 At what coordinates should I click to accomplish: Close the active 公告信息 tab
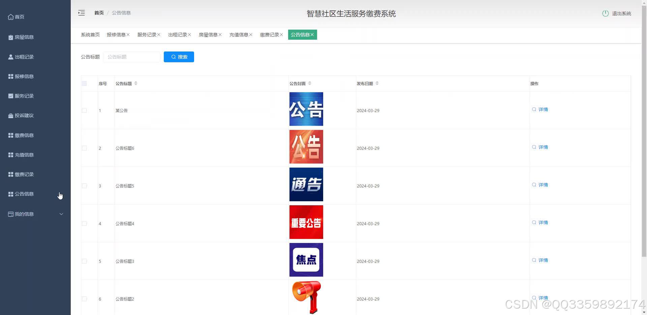point(312,35)
